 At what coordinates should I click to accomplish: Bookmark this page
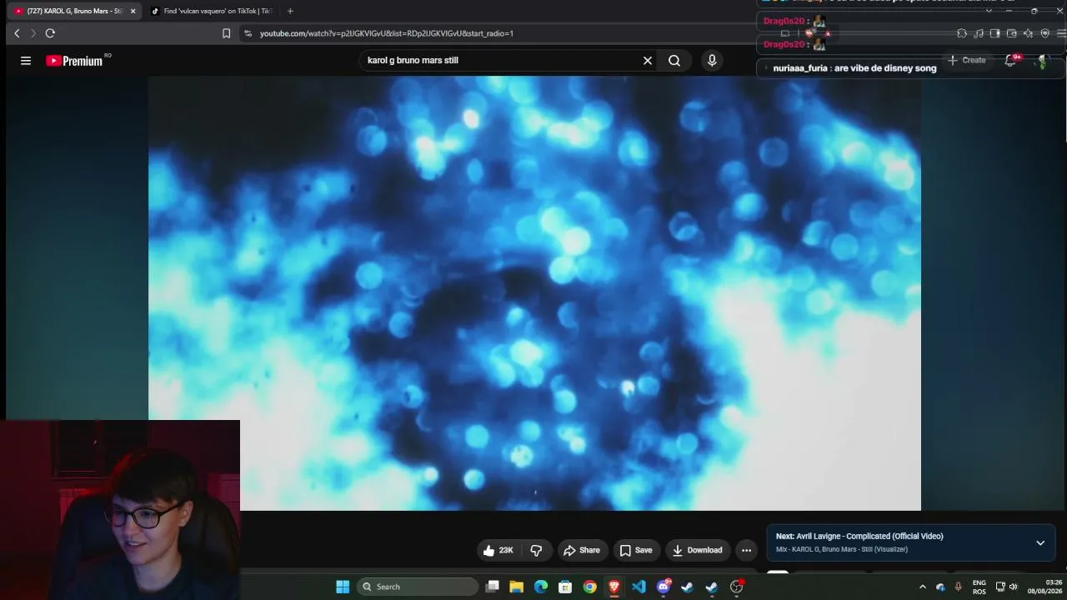tap(226, 33)
